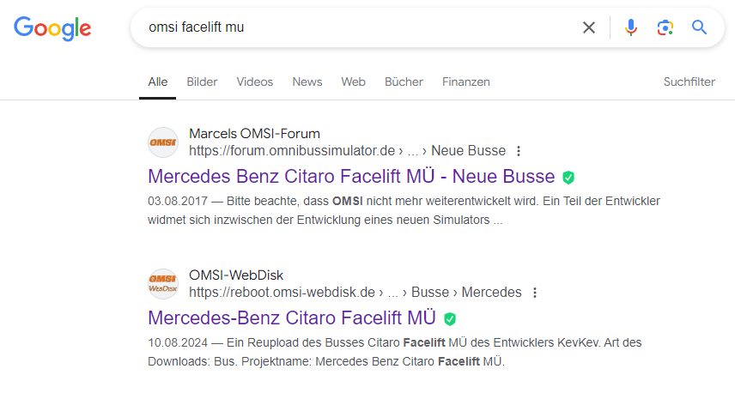Click the blue magnifier search icon
This screenshot has height=393, width=735.
pos(700,27)
